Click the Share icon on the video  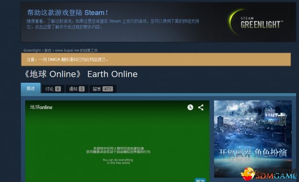pos(201,108)
